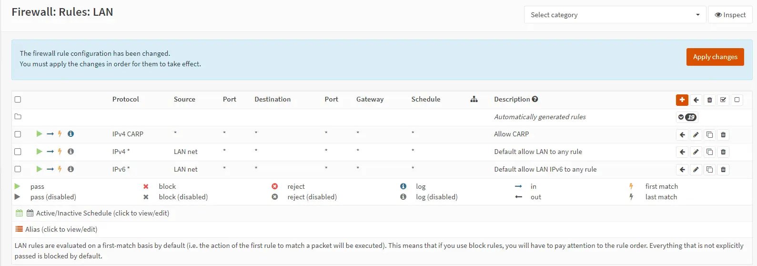Toggle pass icon of IPv4 LAN net rule
The height and width of the screenshot is (266, 757).
(x=39, y=152)
